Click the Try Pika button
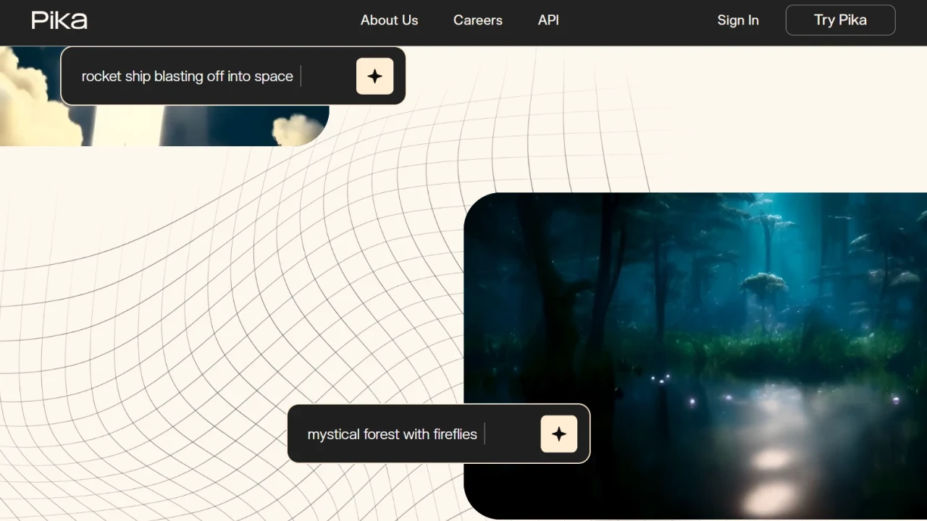Viewport: 927px width, 521px height. [840, 20]
